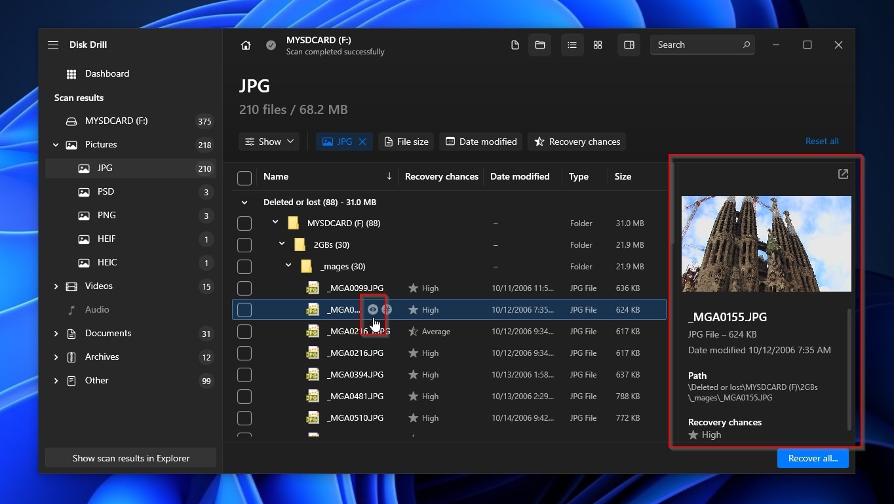The height and width of the screenshot is (504, 894).
Task: Select Pictures category in sidebar
Action: (130, 145)
